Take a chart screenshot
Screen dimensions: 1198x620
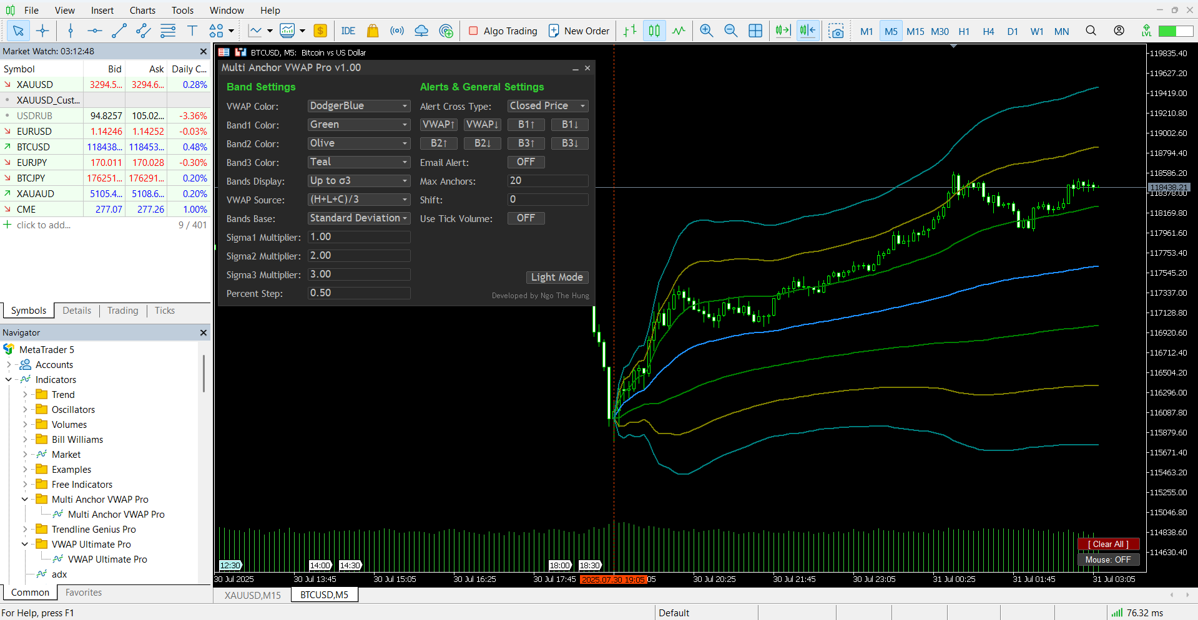coord(836,31)
